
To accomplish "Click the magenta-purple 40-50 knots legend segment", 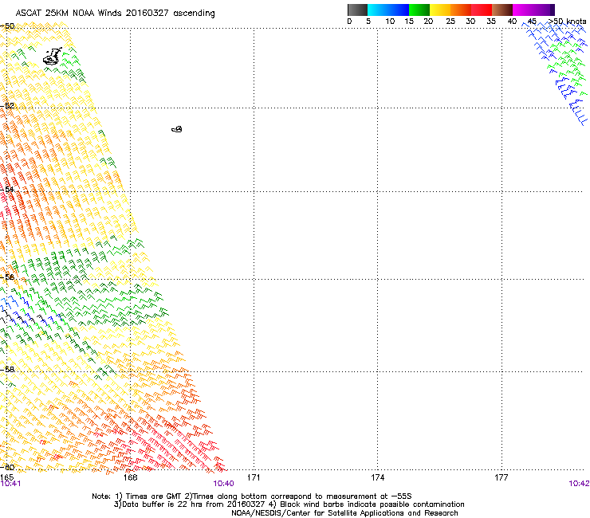I will (533, 10).
